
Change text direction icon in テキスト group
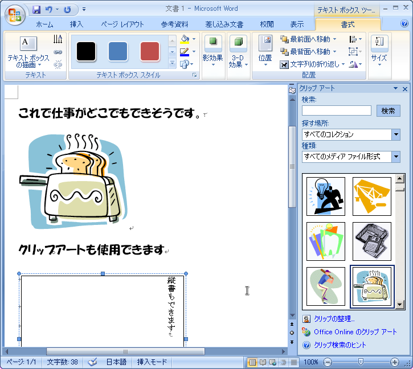58,39
